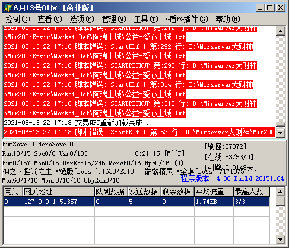Click the StartElf 1 第:63 error line
The height and width of the screenshot is (248, 289).
(139, 132)
